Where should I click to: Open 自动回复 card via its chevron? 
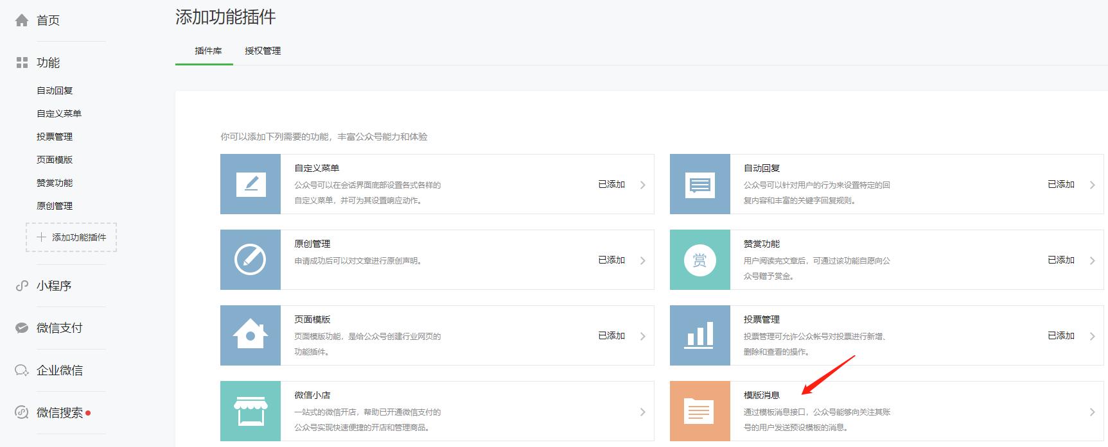(x=1092, y=185)
